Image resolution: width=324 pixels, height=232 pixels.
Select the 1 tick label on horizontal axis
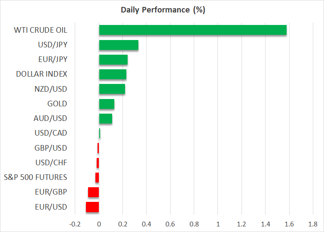(x=218, y=224)
